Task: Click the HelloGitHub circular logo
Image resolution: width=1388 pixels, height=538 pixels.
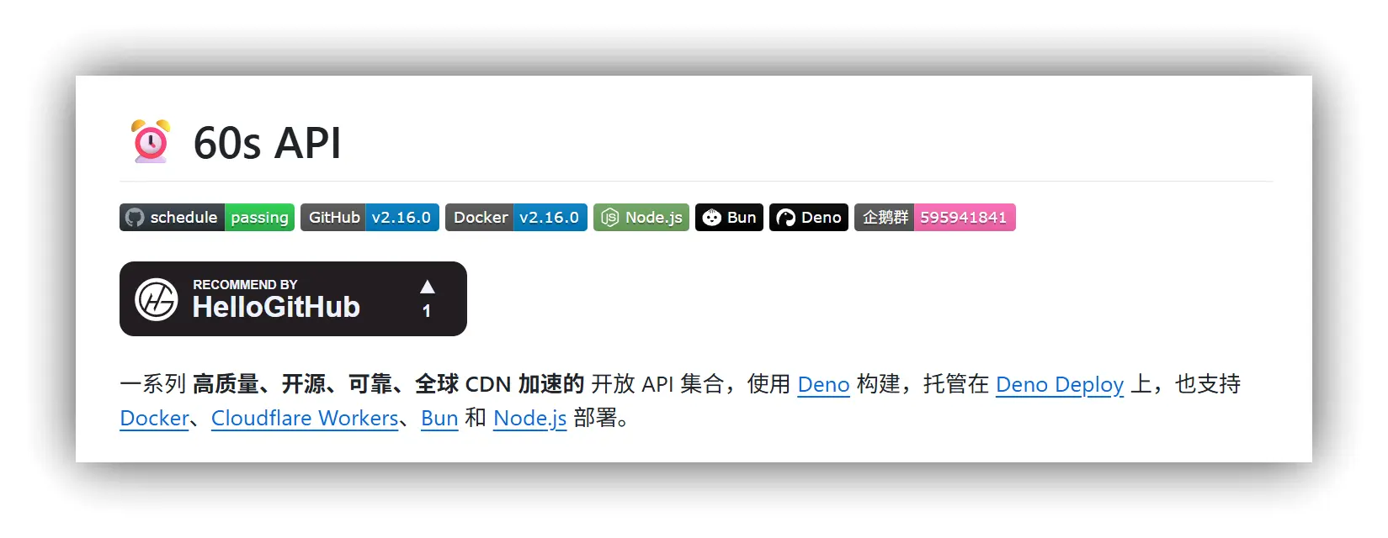Action: [157, 299]
